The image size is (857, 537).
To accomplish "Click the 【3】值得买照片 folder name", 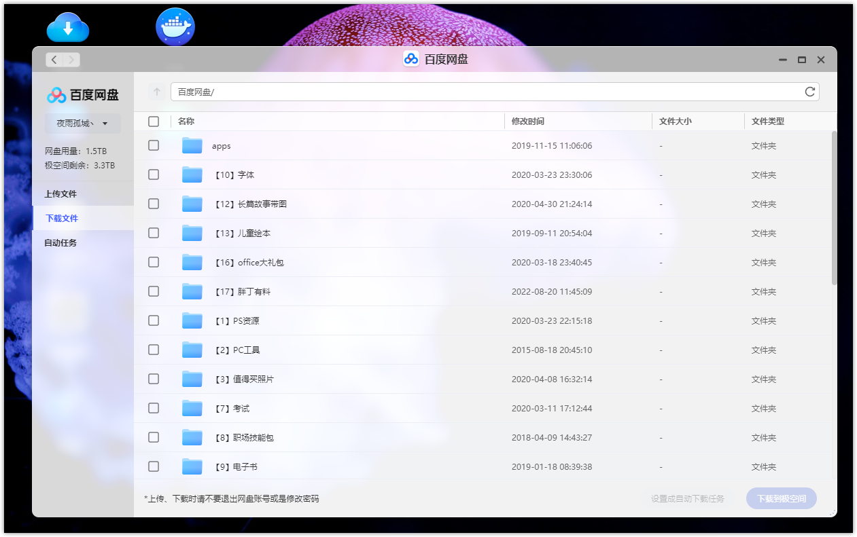I will (243, 379).
